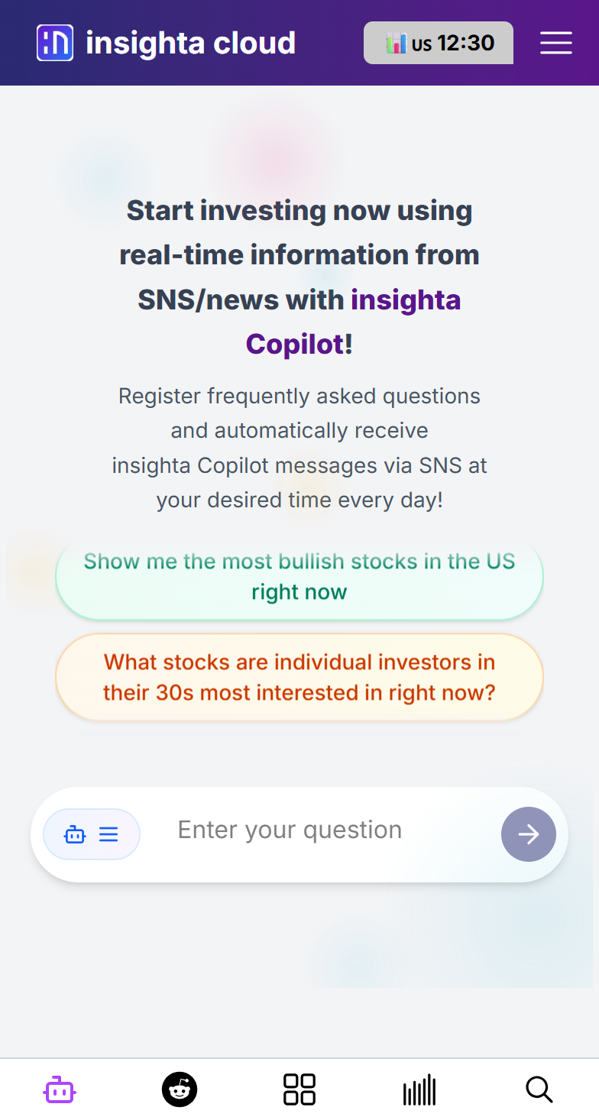This screenshot has height=1120, width=599.
Task: Switch to the bar-chart analytics tab
Action: pos(419,1089)
